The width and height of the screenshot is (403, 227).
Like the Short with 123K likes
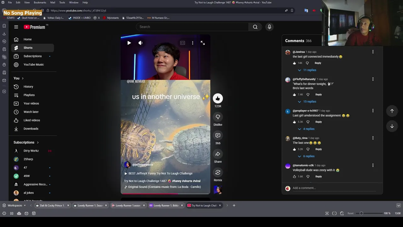coord(218,98)
